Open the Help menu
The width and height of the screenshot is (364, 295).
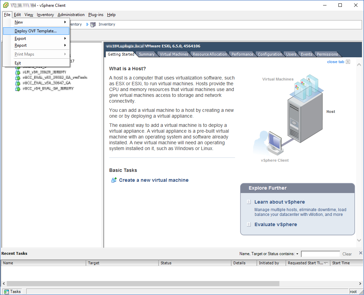pos(111,15)
